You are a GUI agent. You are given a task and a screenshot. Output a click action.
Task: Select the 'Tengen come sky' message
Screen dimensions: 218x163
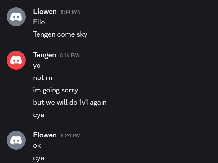click(60, 34)
